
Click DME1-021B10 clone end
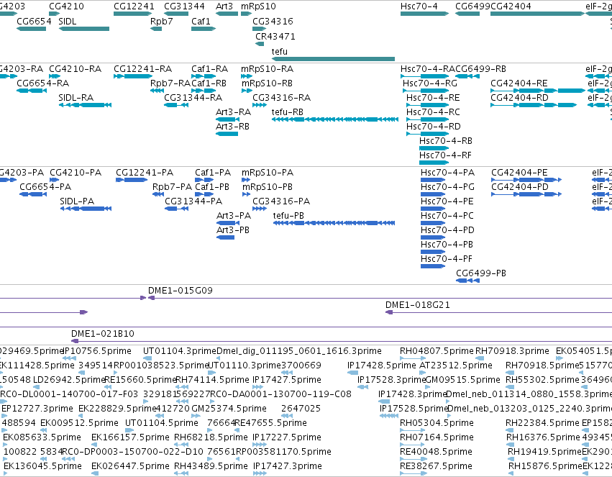click(75, 341)
